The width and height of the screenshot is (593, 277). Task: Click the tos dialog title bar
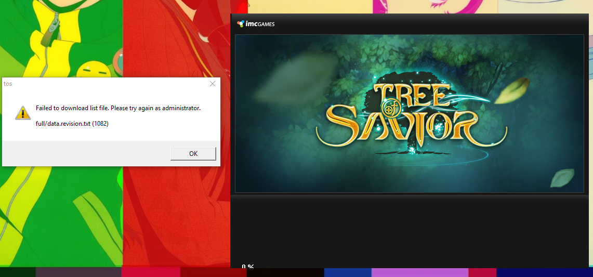click(104, 84)
